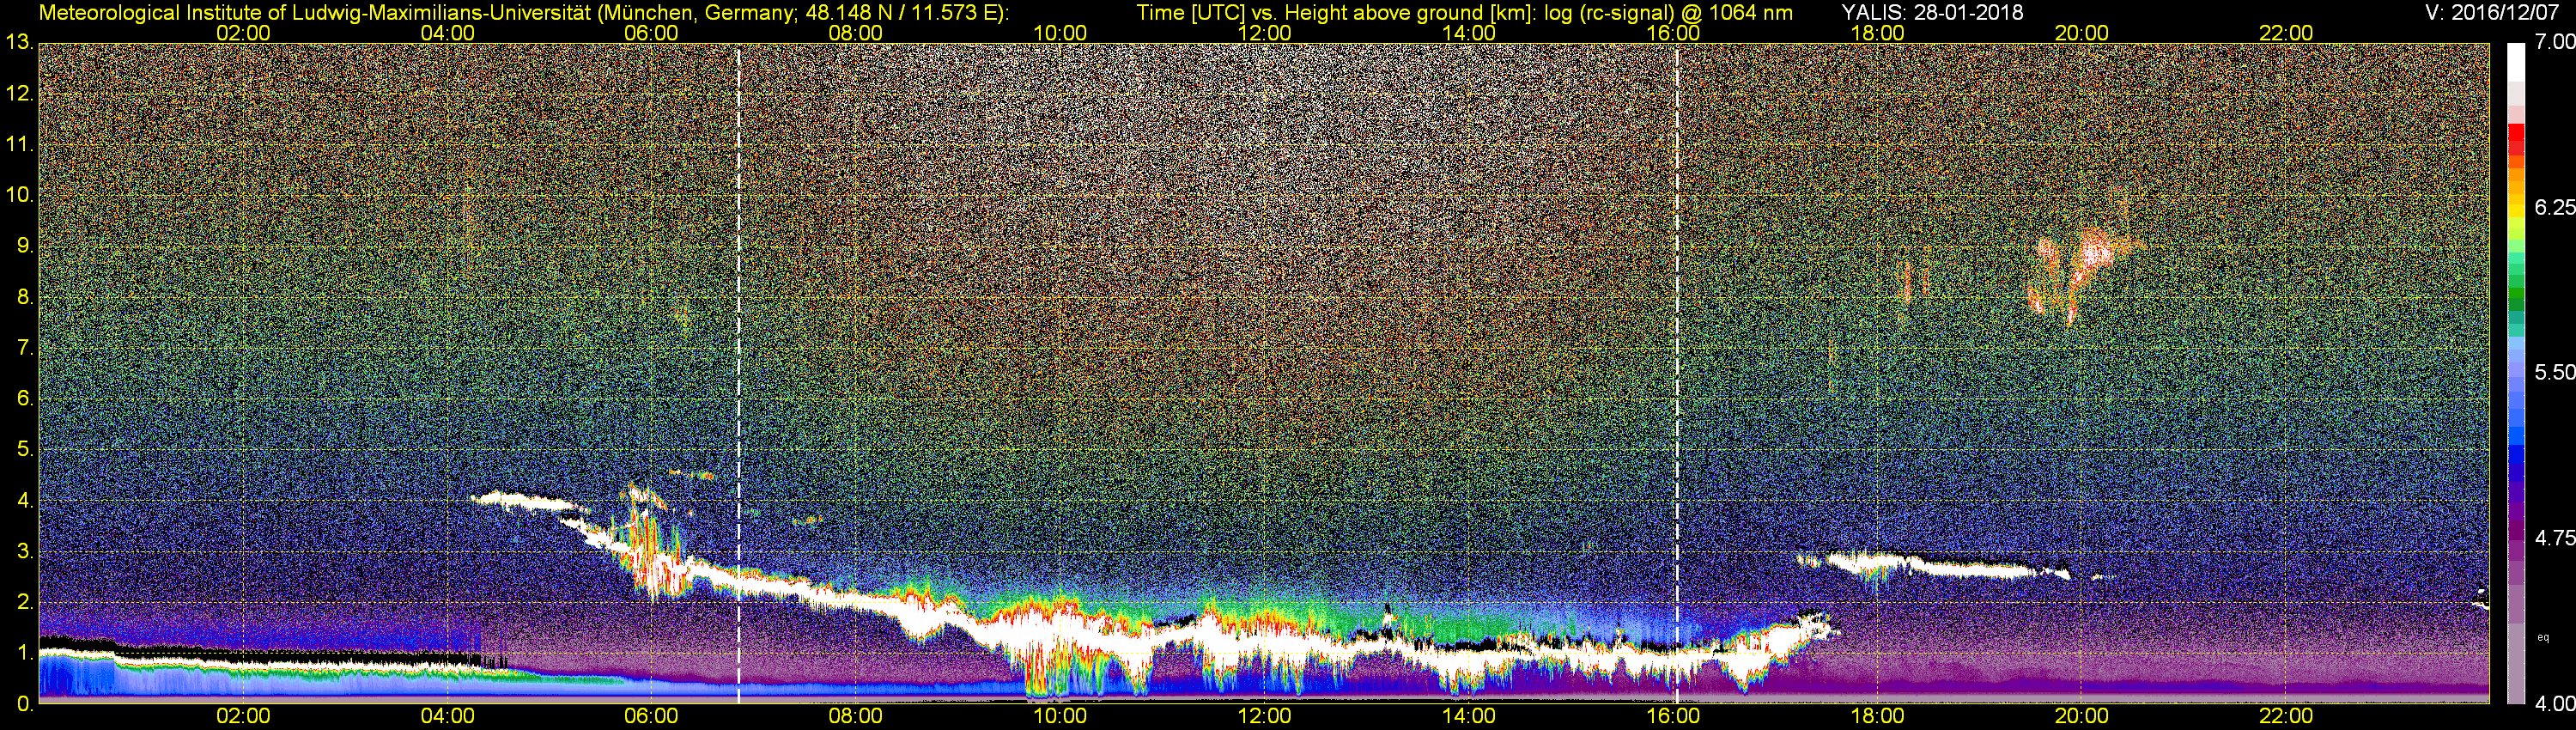The height and width of the screenshot is (730, 2576).
Task: Click the 9 km height axis label
Action: point(24,246)
